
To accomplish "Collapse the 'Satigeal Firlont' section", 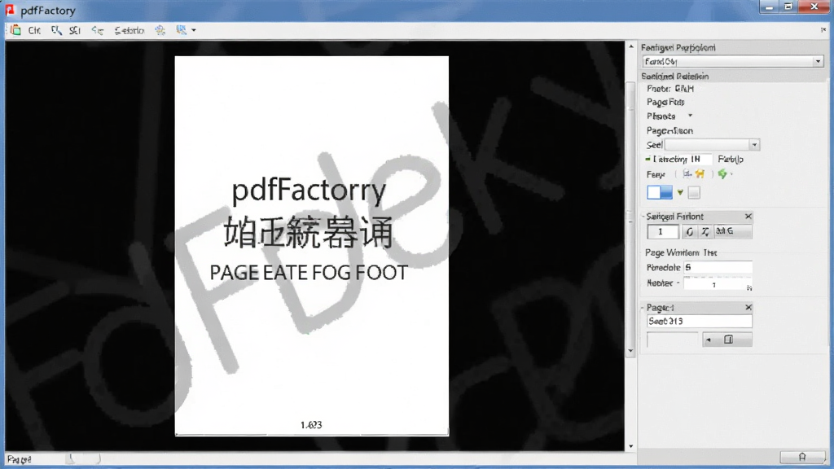I will point(643,217).
